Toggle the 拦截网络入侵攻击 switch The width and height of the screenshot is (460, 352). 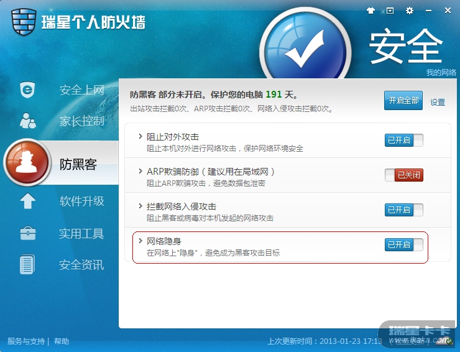[x=403, y=210]
